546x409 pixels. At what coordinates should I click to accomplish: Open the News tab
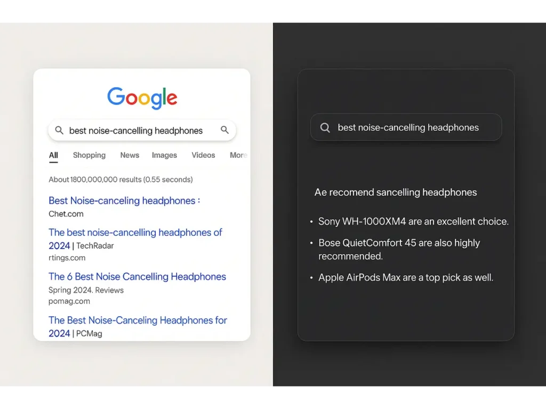[130, 155]
